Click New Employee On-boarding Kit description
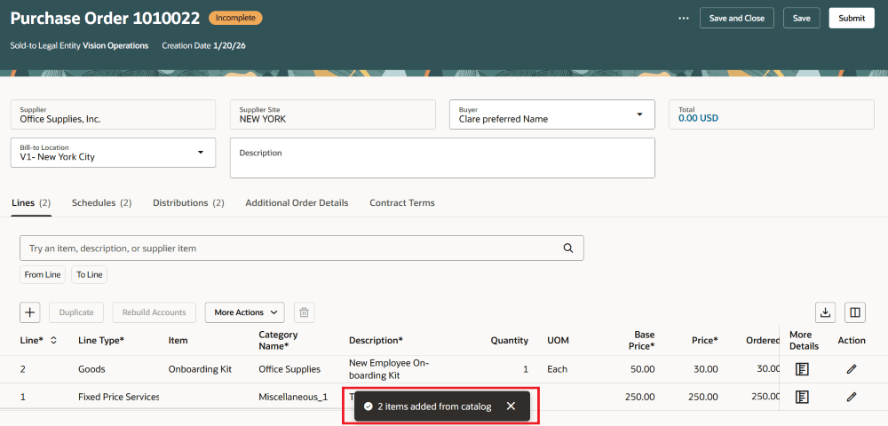This screenshot has height=426, width=888. coord(389,369)
